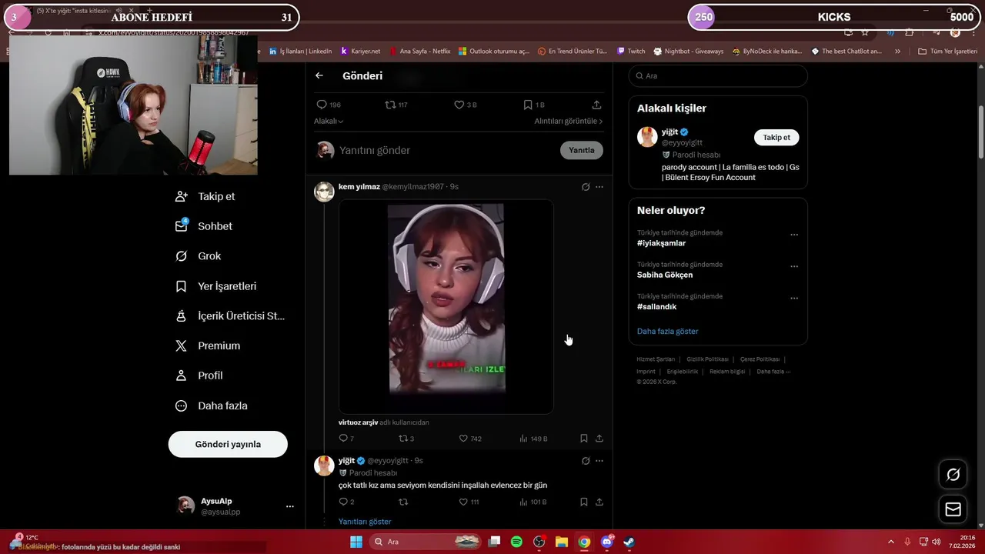Open Sohbet messages in sidebar
The image size is (985, 554).
[x=203, y=226]
